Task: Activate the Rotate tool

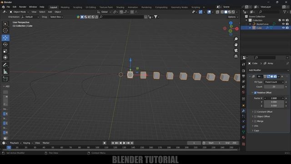Action: [x=5, y=45]
